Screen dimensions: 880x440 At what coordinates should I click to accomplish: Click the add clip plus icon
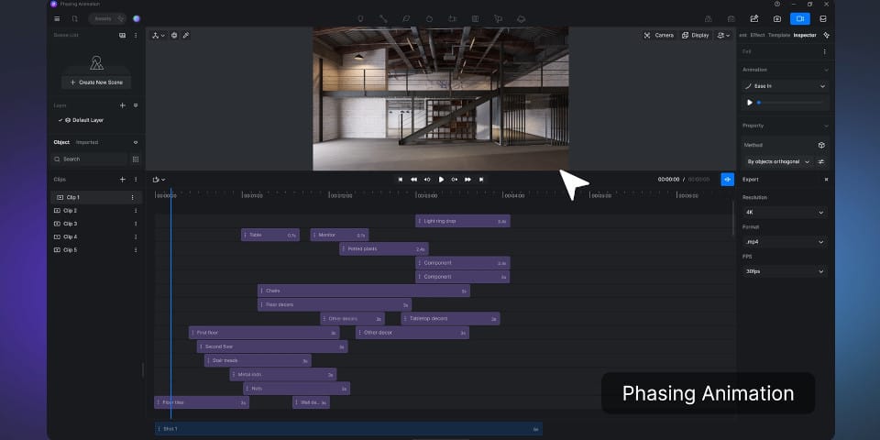point(122,180)
